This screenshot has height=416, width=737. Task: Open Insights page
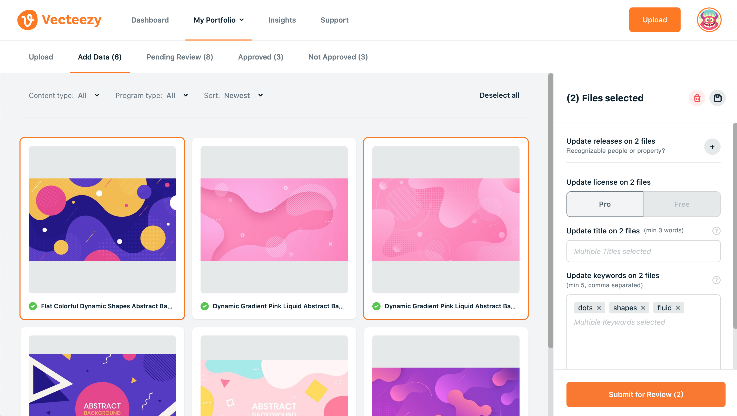click(x=282, y=20)
